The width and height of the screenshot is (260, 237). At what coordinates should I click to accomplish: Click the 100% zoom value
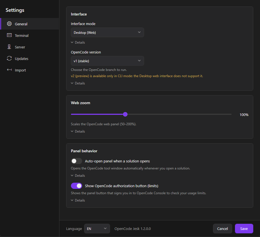[x=244, y=115]
